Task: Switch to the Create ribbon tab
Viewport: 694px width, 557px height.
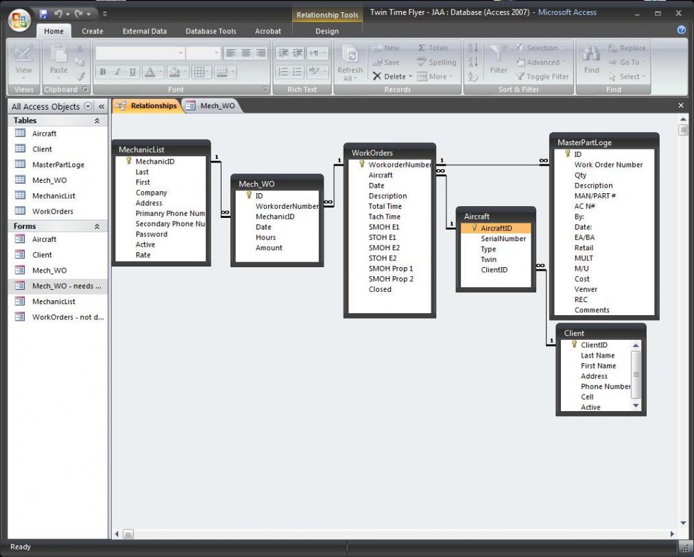Action: (92, 31)
